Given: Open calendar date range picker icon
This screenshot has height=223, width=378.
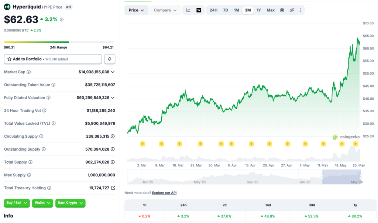Looking at the screenshot, I should coord(282,10).
